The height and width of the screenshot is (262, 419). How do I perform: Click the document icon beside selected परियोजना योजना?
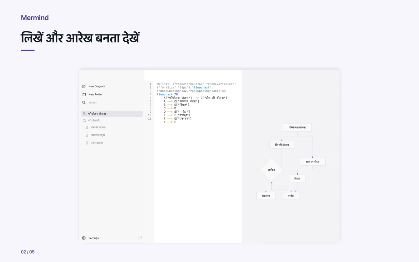84,114
